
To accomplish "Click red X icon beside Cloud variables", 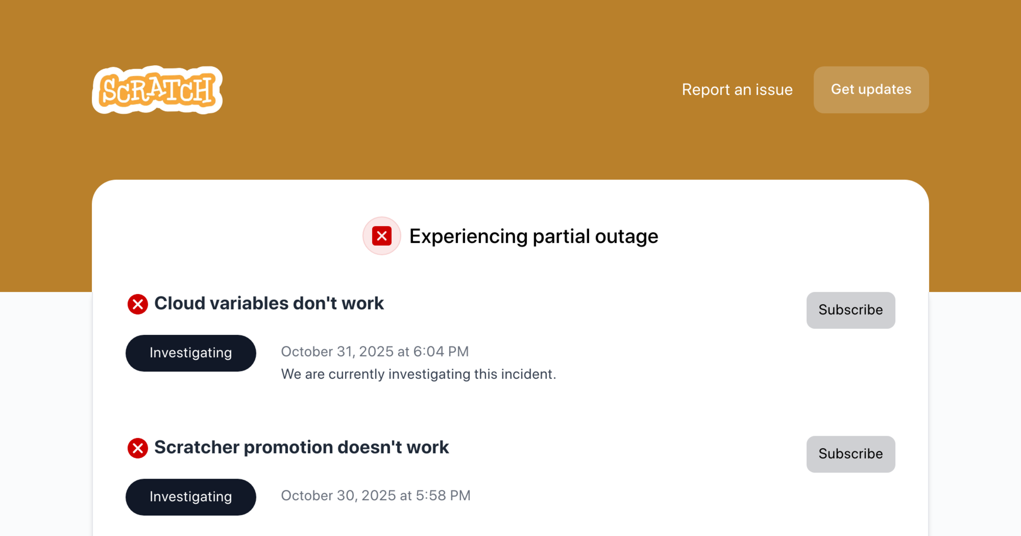I will click(x=137, y=304).
